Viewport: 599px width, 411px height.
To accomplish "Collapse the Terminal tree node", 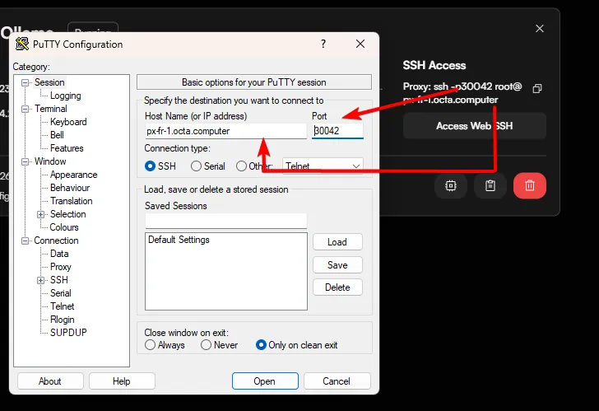I will [x=26, y=109].
